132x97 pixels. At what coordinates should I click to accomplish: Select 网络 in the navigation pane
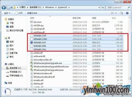(x=10, y=83)
